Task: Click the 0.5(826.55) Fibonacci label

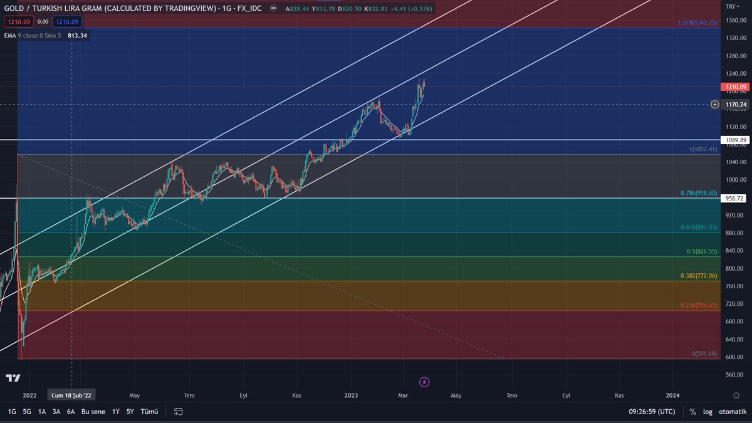Action: (702, 251)
